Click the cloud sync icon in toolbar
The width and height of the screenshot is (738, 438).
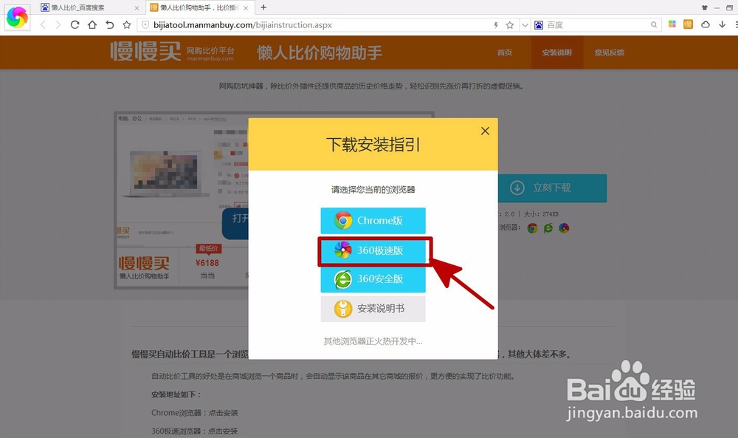pyautogui.click(x=705, y=24)
